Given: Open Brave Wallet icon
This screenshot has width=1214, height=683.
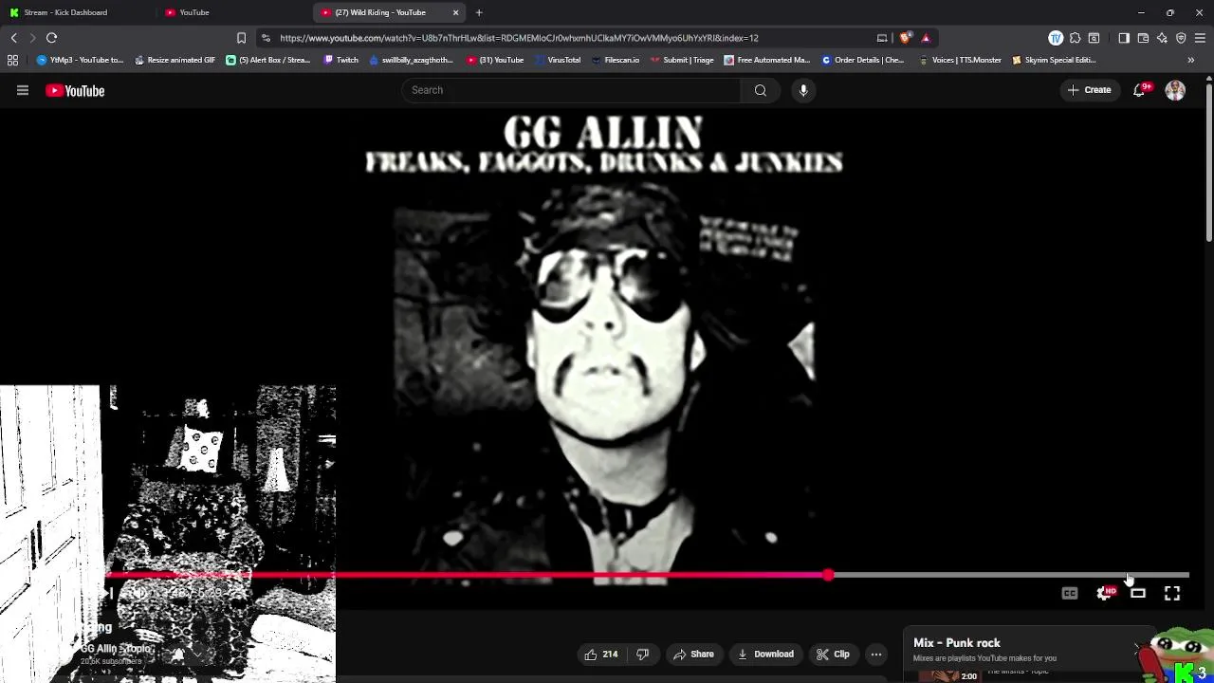Looking at the screenshot, I should pos(1143,38).
